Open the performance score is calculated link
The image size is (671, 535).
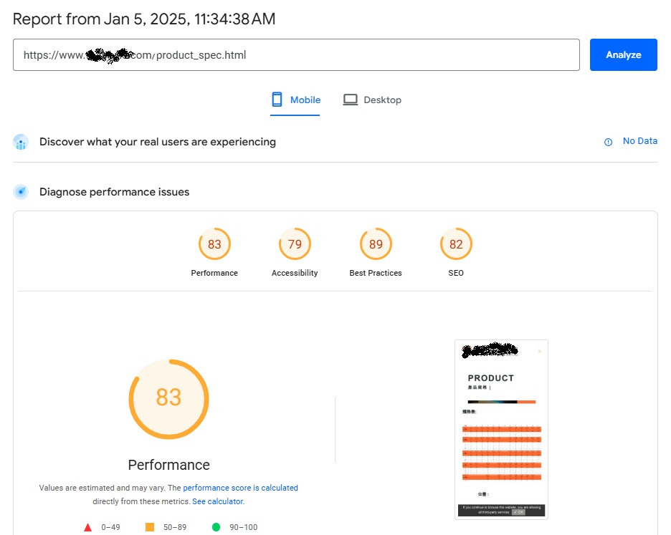241,488
